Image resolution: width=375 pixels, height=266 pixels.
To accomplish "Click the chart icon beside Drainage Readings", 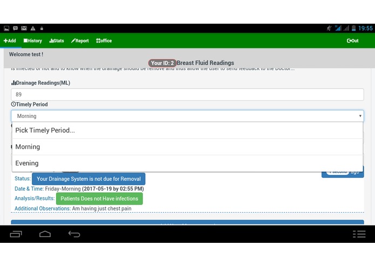I will 13,83.
